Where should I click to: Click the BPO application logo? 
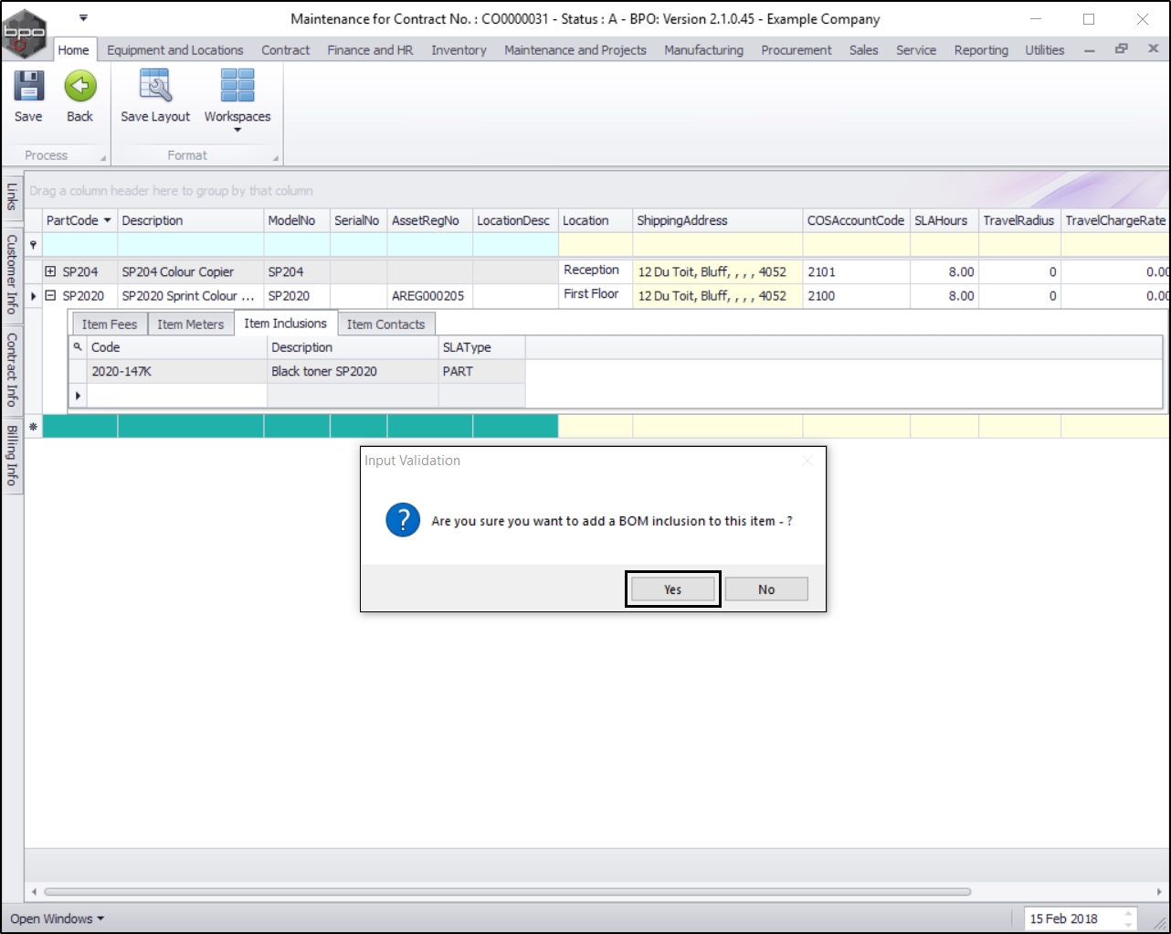25,33
